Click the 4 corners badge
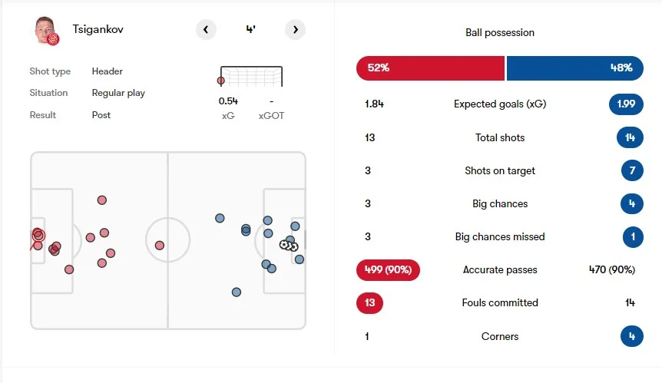Viewport: 662px width, 383px height. [632, 336]
